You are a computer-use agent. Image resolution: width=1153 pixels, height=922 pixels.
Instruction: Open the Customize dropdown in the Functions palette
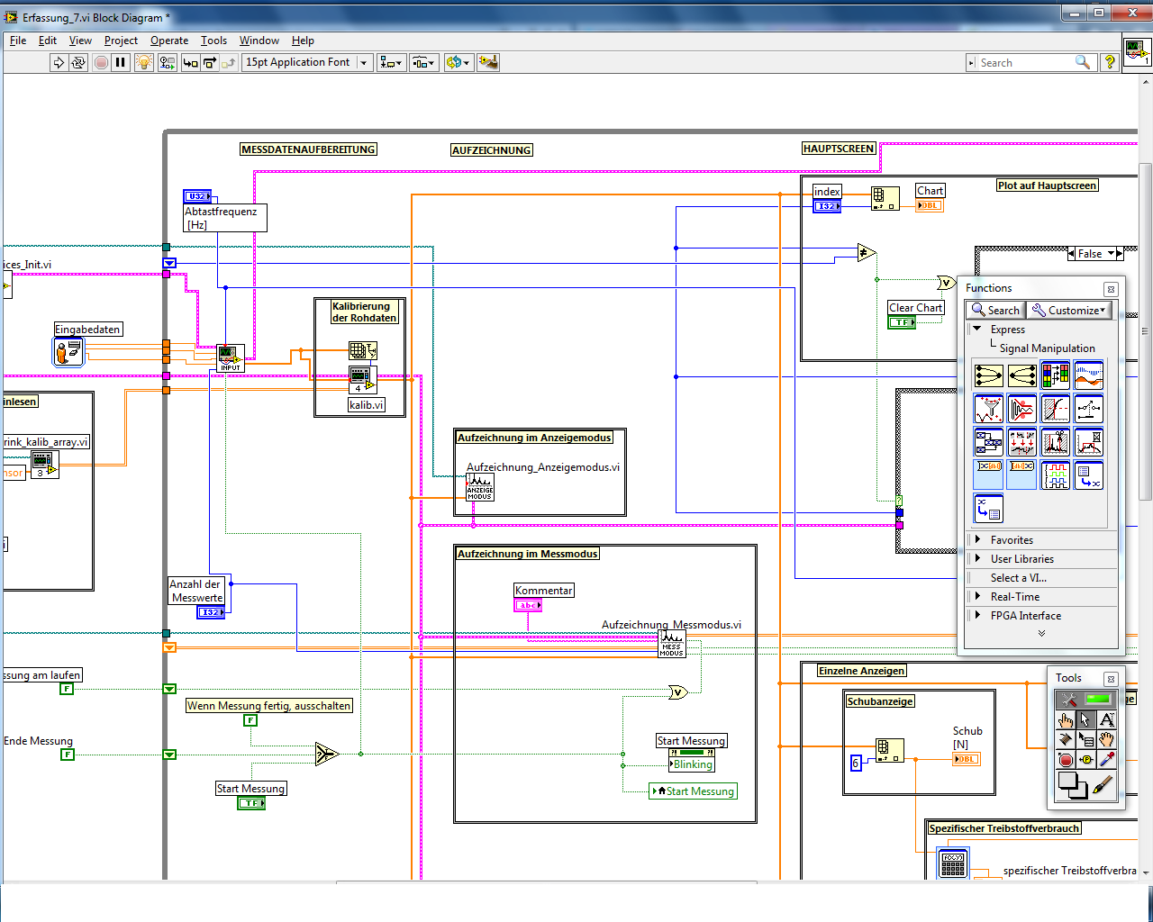pos(1068,310)
